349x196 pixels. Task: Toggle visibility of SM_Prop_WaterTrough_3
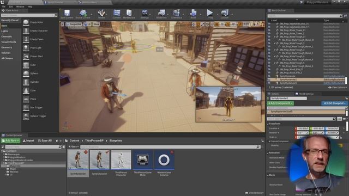tap(269, 50)
